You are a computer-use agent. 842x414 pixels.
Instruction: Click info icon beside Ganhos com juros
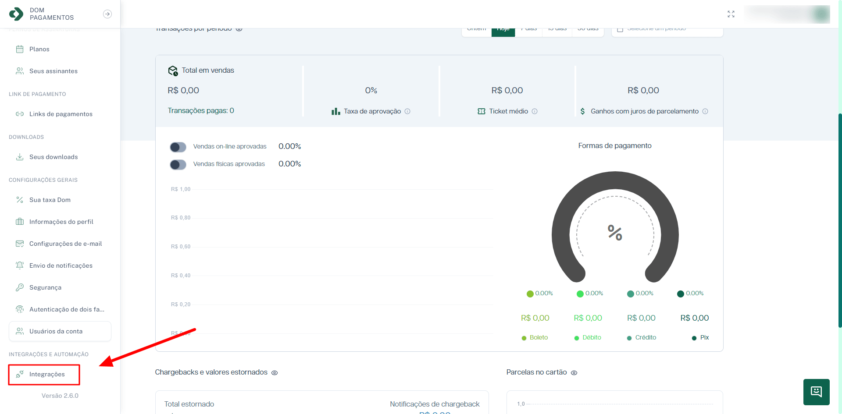pos(705,111)
